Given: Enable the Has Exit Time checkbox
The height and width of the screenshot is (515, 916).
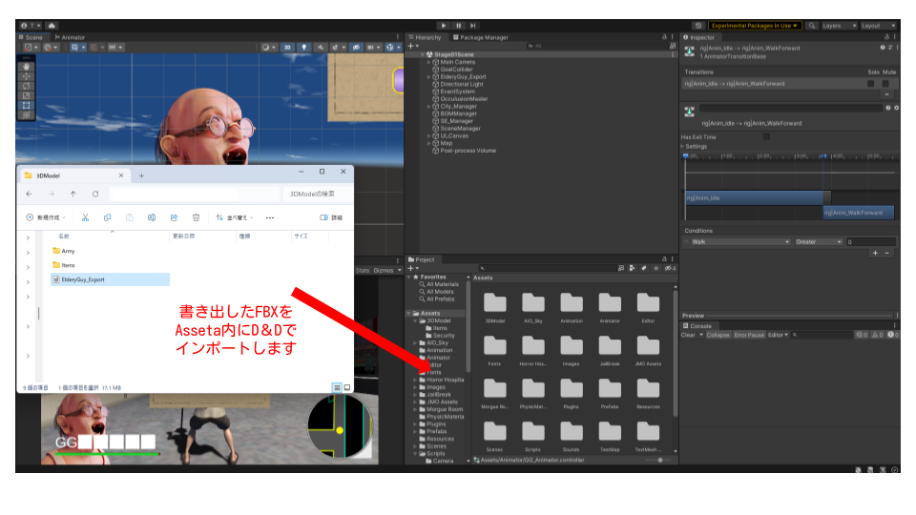Looking at the screenshot, I should pyautogui.click(x=766, y=136).
